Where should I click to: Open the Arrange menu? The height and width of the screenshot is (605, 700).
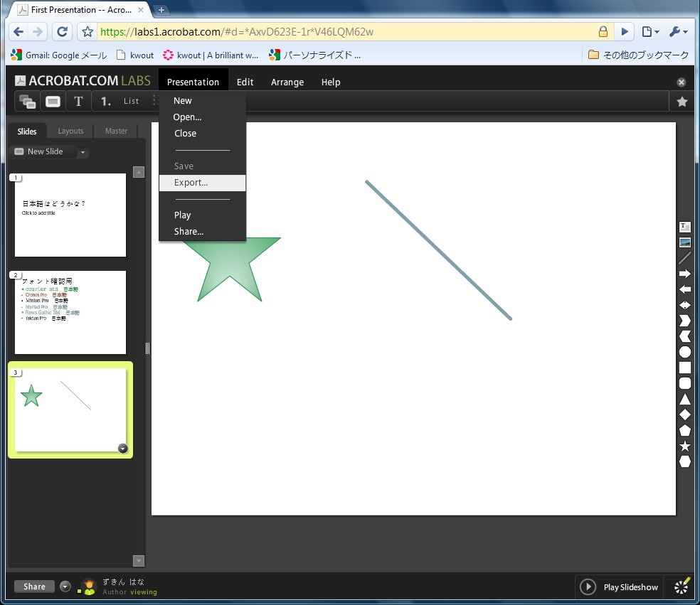tap(287, 82)
